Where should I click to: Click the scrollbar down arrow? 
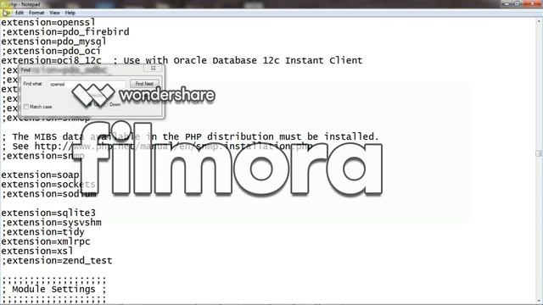pyautogui.click(x=539, y=302)
